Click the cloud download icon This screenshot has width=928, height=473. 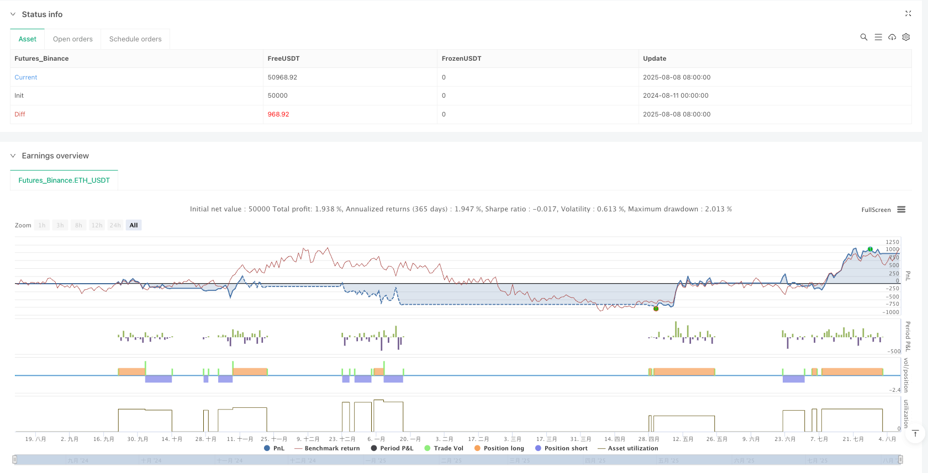892,38
